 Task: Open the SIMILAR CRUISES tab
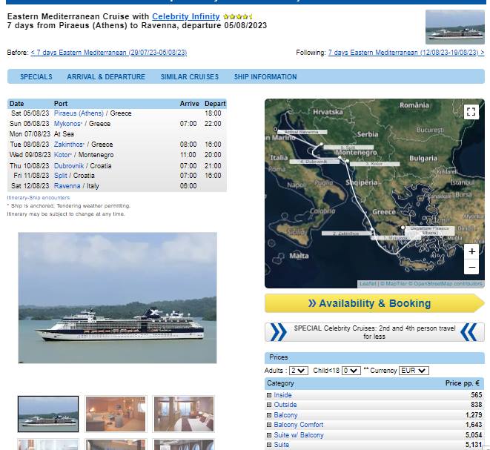[x=190, y=77]
